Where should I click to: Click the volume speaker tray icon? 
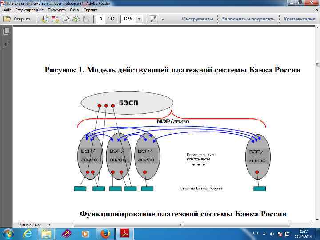[272, 234]
